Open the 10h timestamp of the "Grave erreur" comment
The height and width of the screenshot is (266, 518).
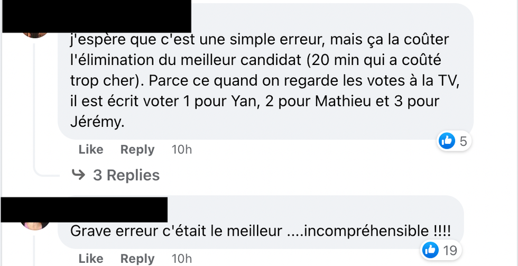pyautogui.click(x=182, y=259)
